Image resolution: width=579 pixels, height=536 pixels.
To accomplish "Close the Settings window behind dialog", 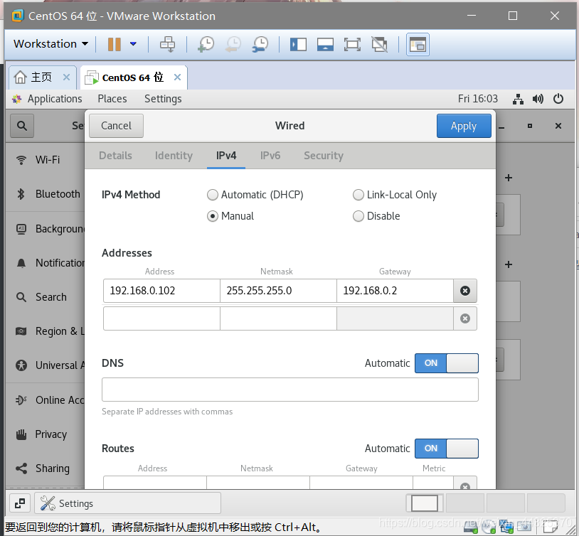I will point(558,127).
